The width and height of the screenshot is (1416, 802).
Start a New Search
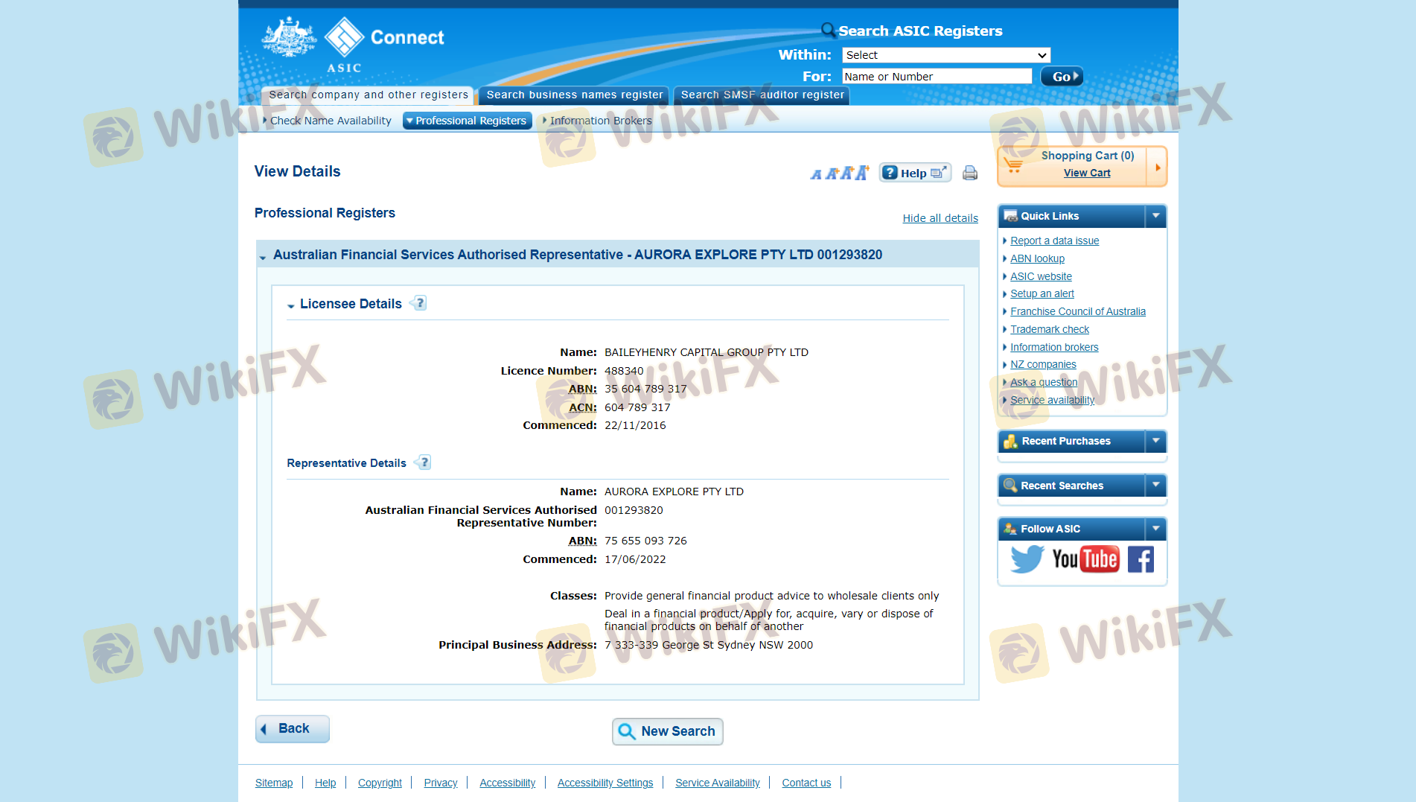point(667,731)
